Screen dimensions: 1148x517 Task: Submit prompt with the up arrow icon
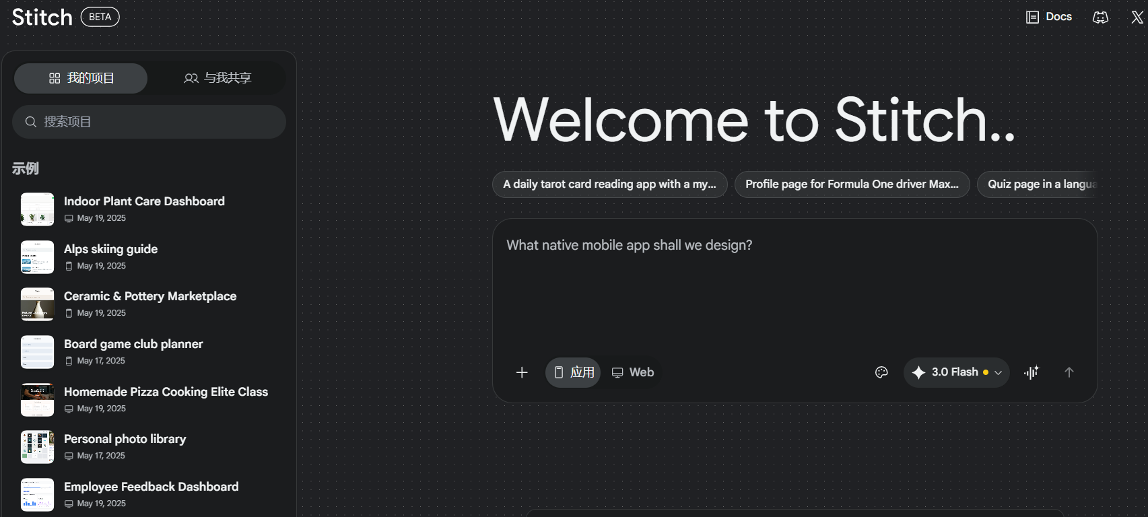tap(1069, 372)
